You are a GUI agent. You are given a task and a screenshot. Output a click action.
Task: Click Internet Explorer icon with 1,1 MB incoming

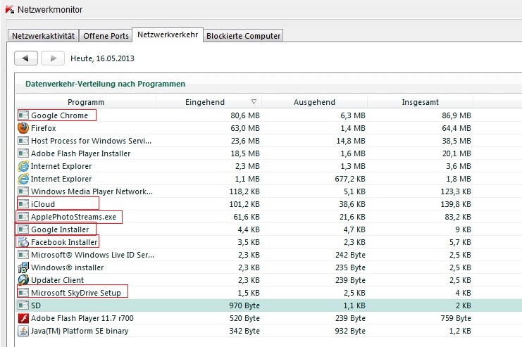point(23,179)
